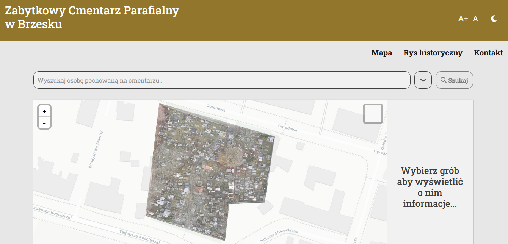Focus the buried person search field
Image resolution: width=508 pixels, height=244 pixels.
(x=222, y=80)
